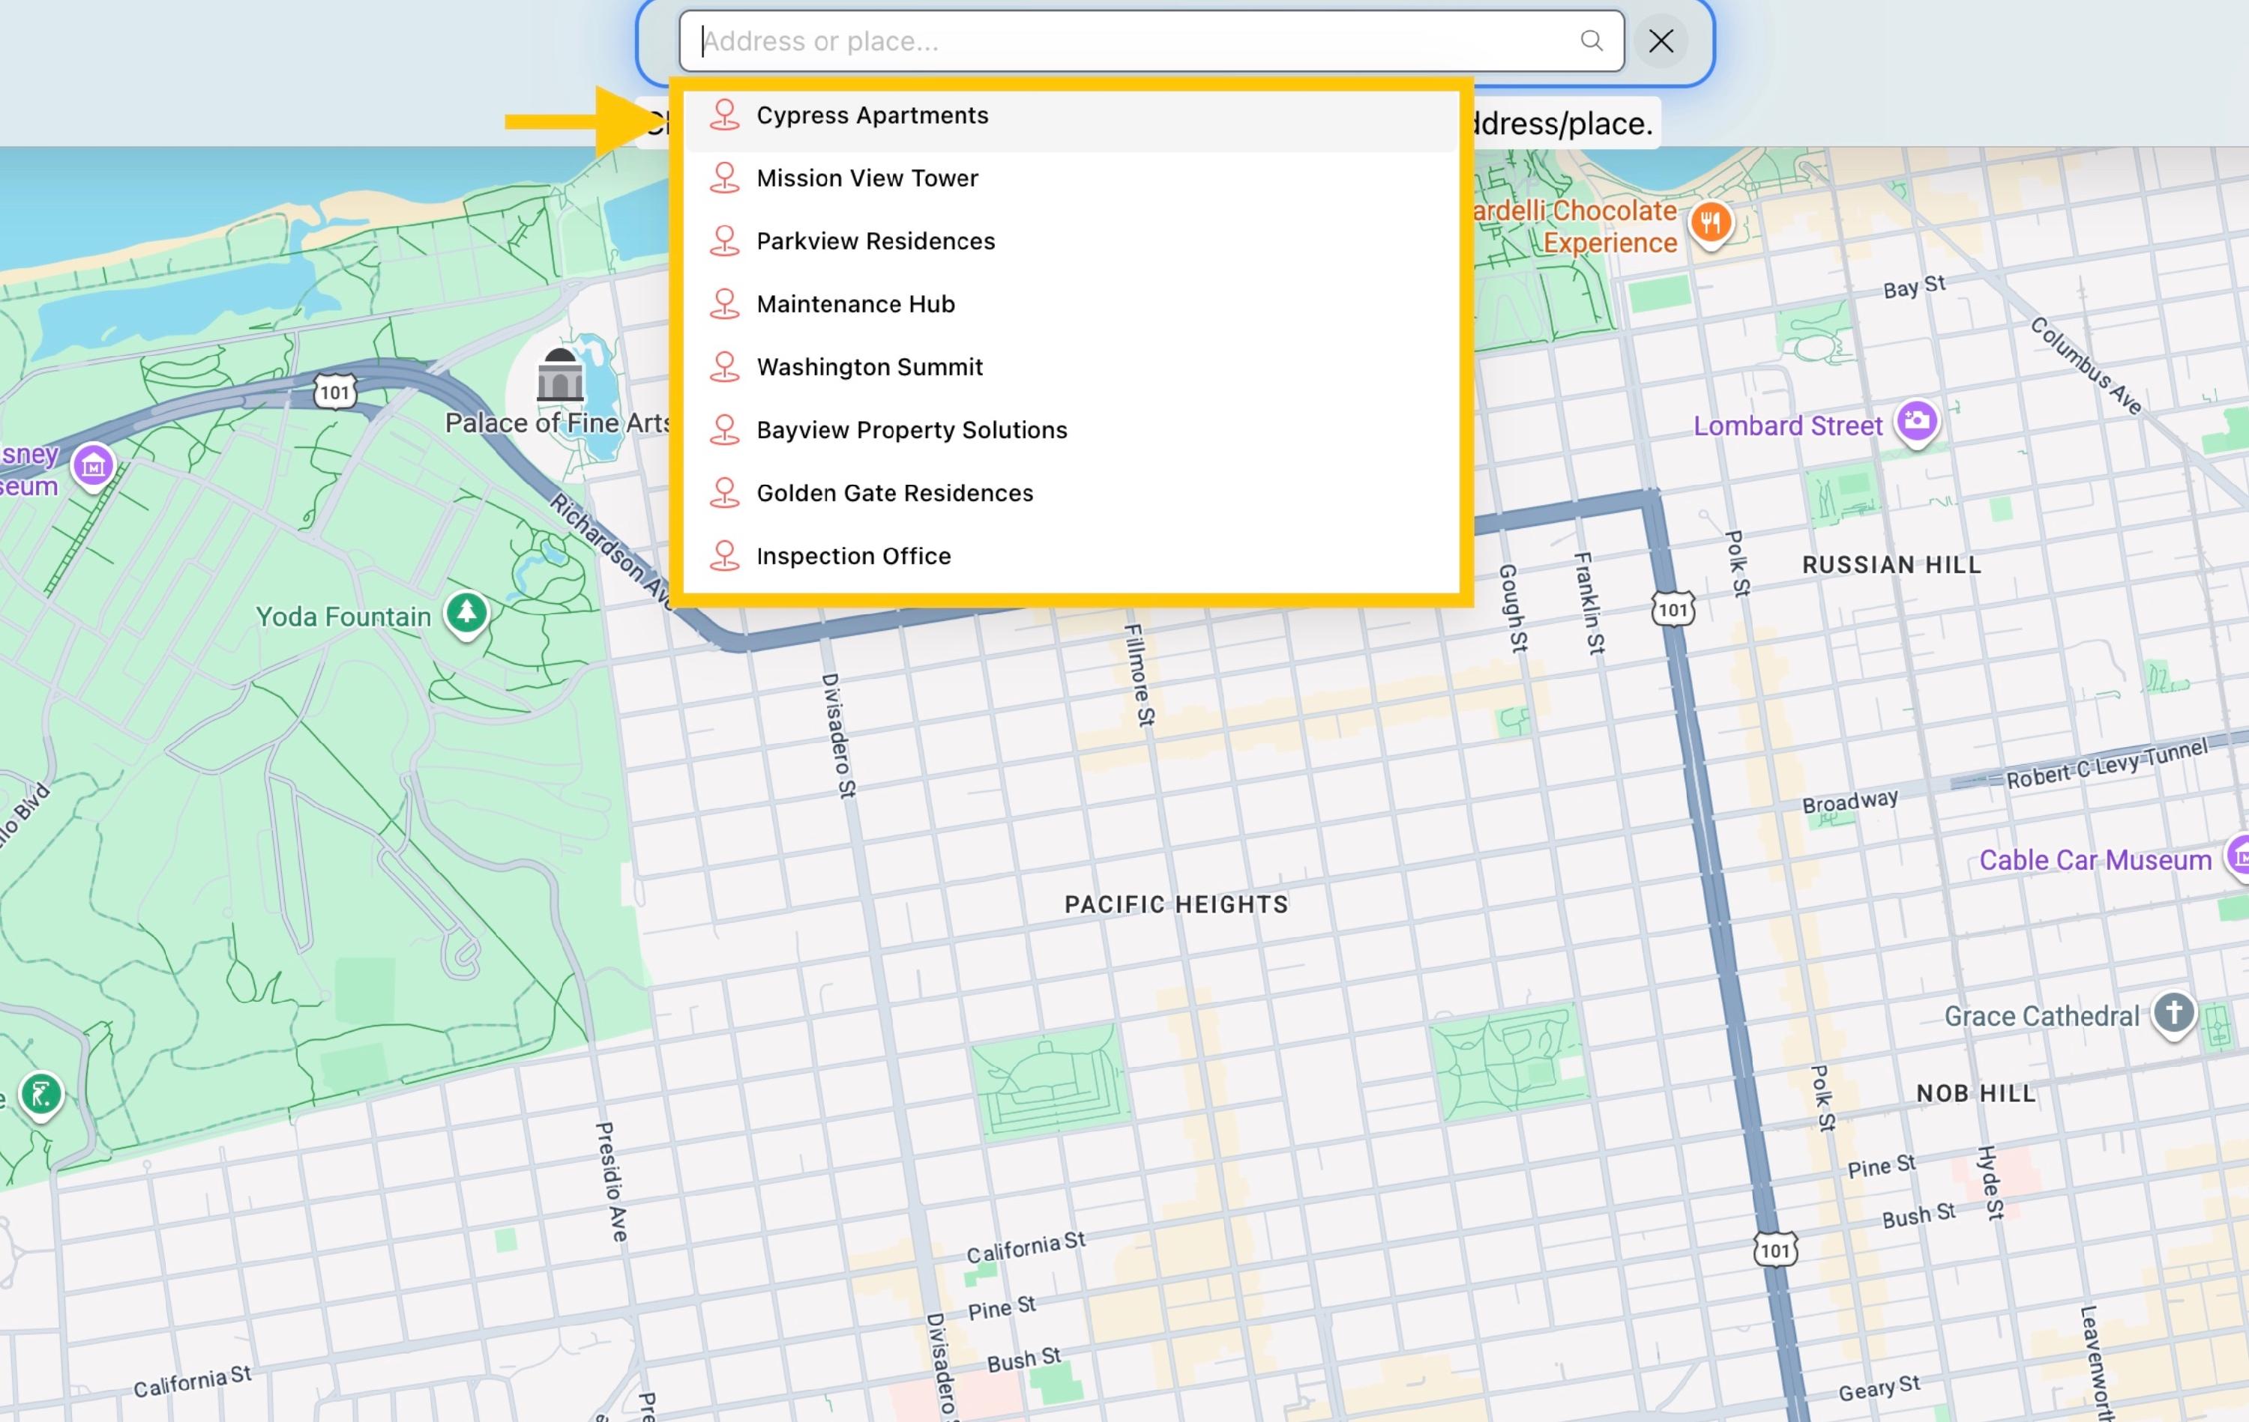Pick Golden Gate Residences entry
Viewport: 2249px width, 1422px height.
coord(894,493)
